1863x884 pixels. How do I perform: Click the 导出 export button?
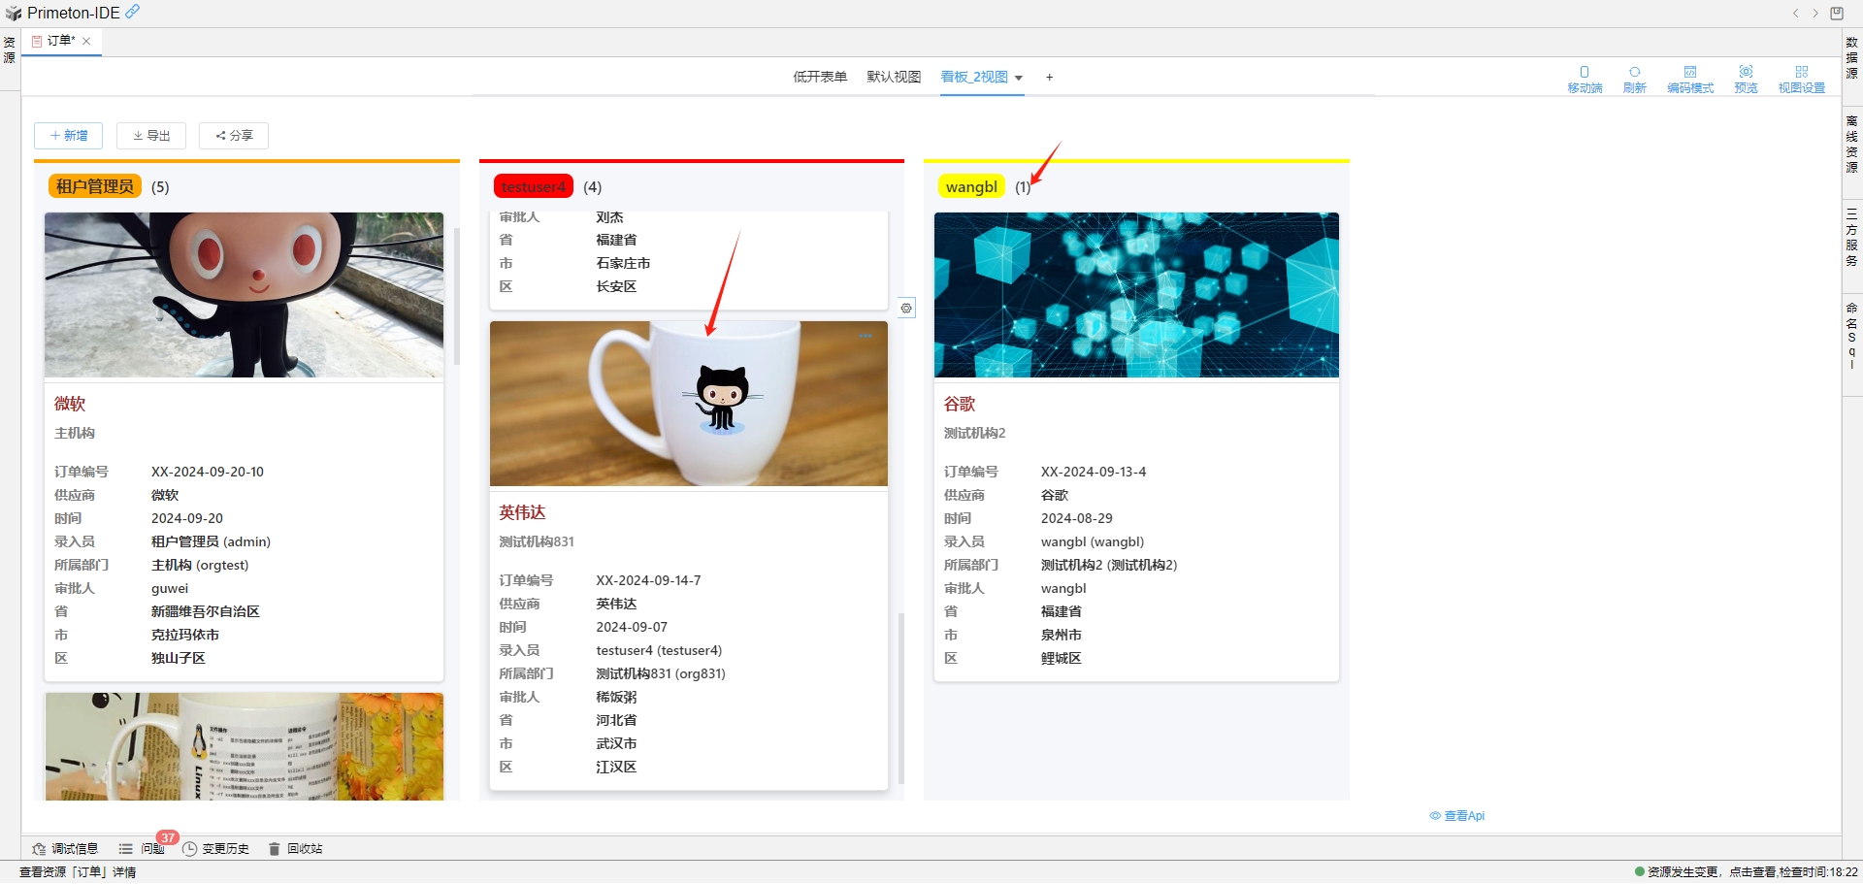pyautogui.click(x=151, y=136)
